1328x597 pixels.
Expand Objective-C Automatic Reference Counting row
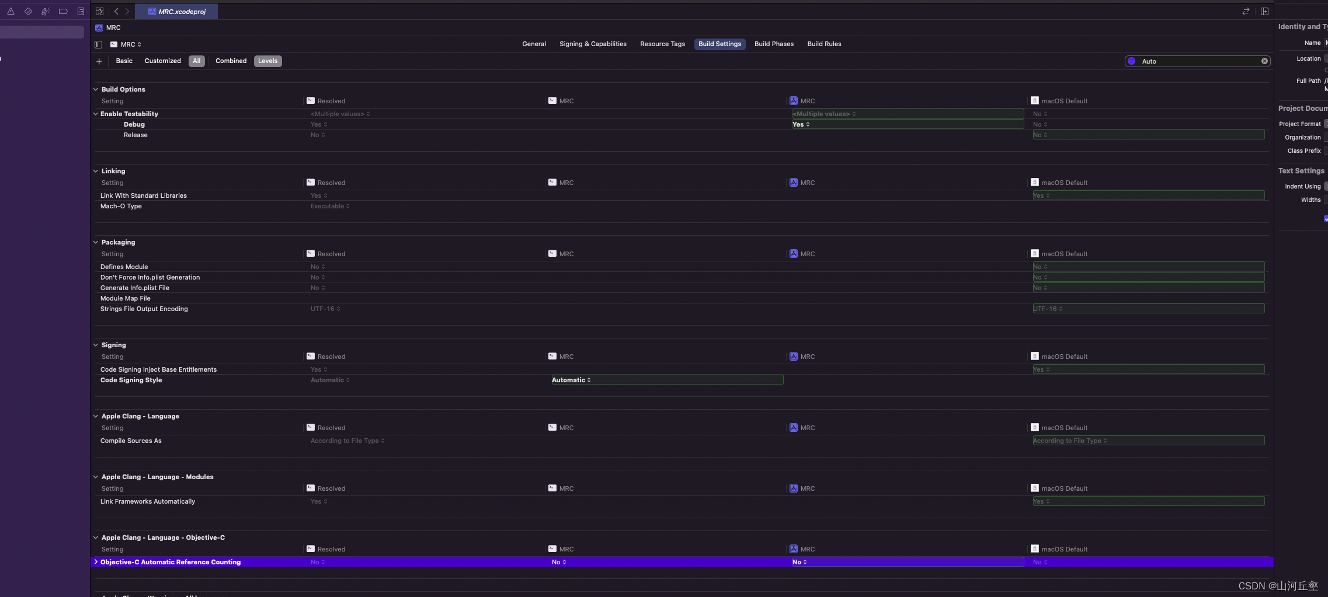[x=96, y=562]
